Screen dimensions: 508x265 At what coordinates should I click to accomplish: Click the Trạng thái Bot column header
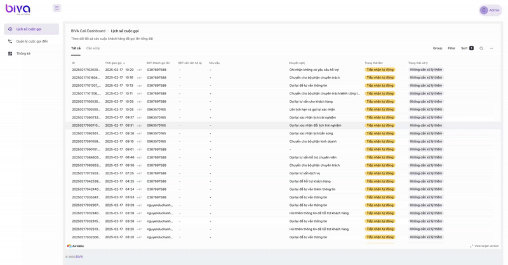[x=373, y=63]
